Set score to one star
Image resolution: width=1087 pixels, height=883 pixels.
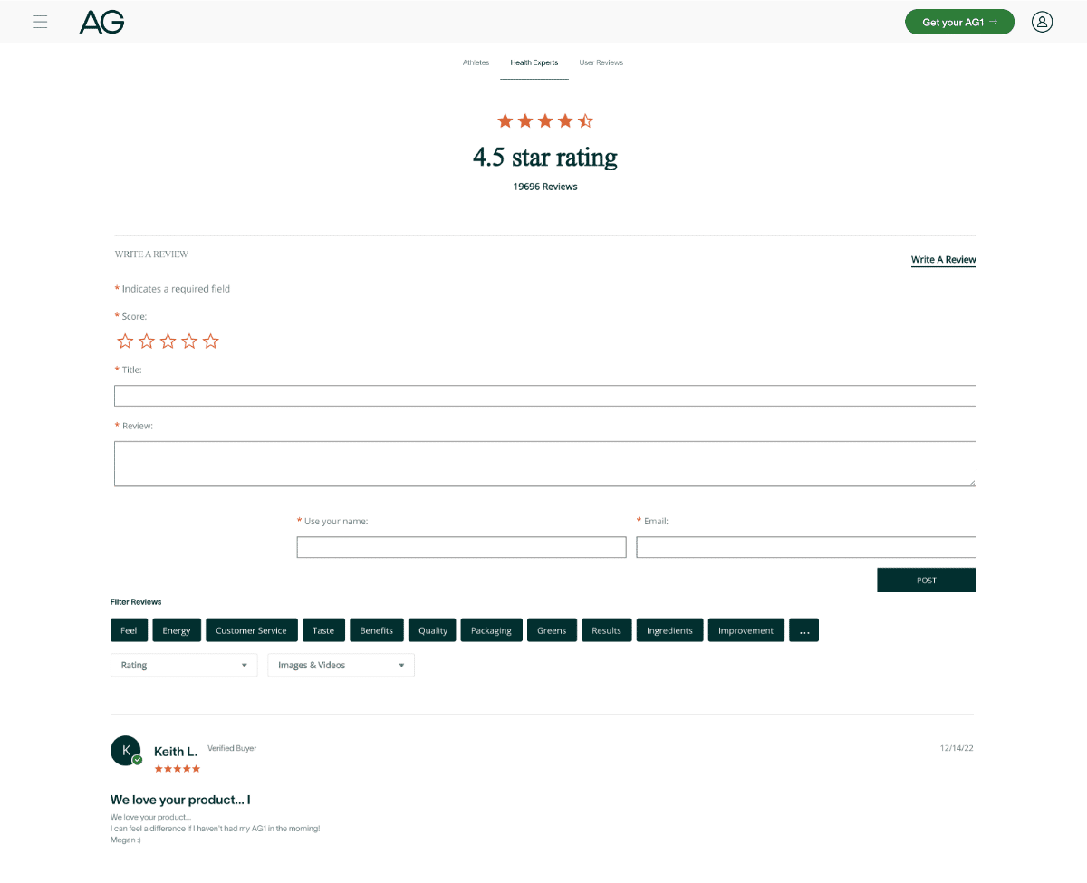[x=125, y=341]
